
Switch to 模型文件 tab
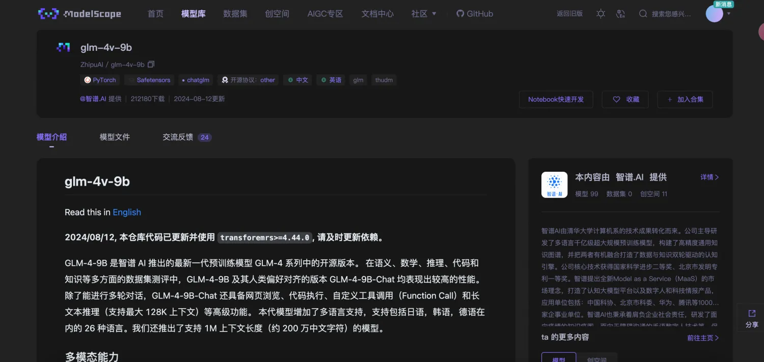(x=115, y=137)
